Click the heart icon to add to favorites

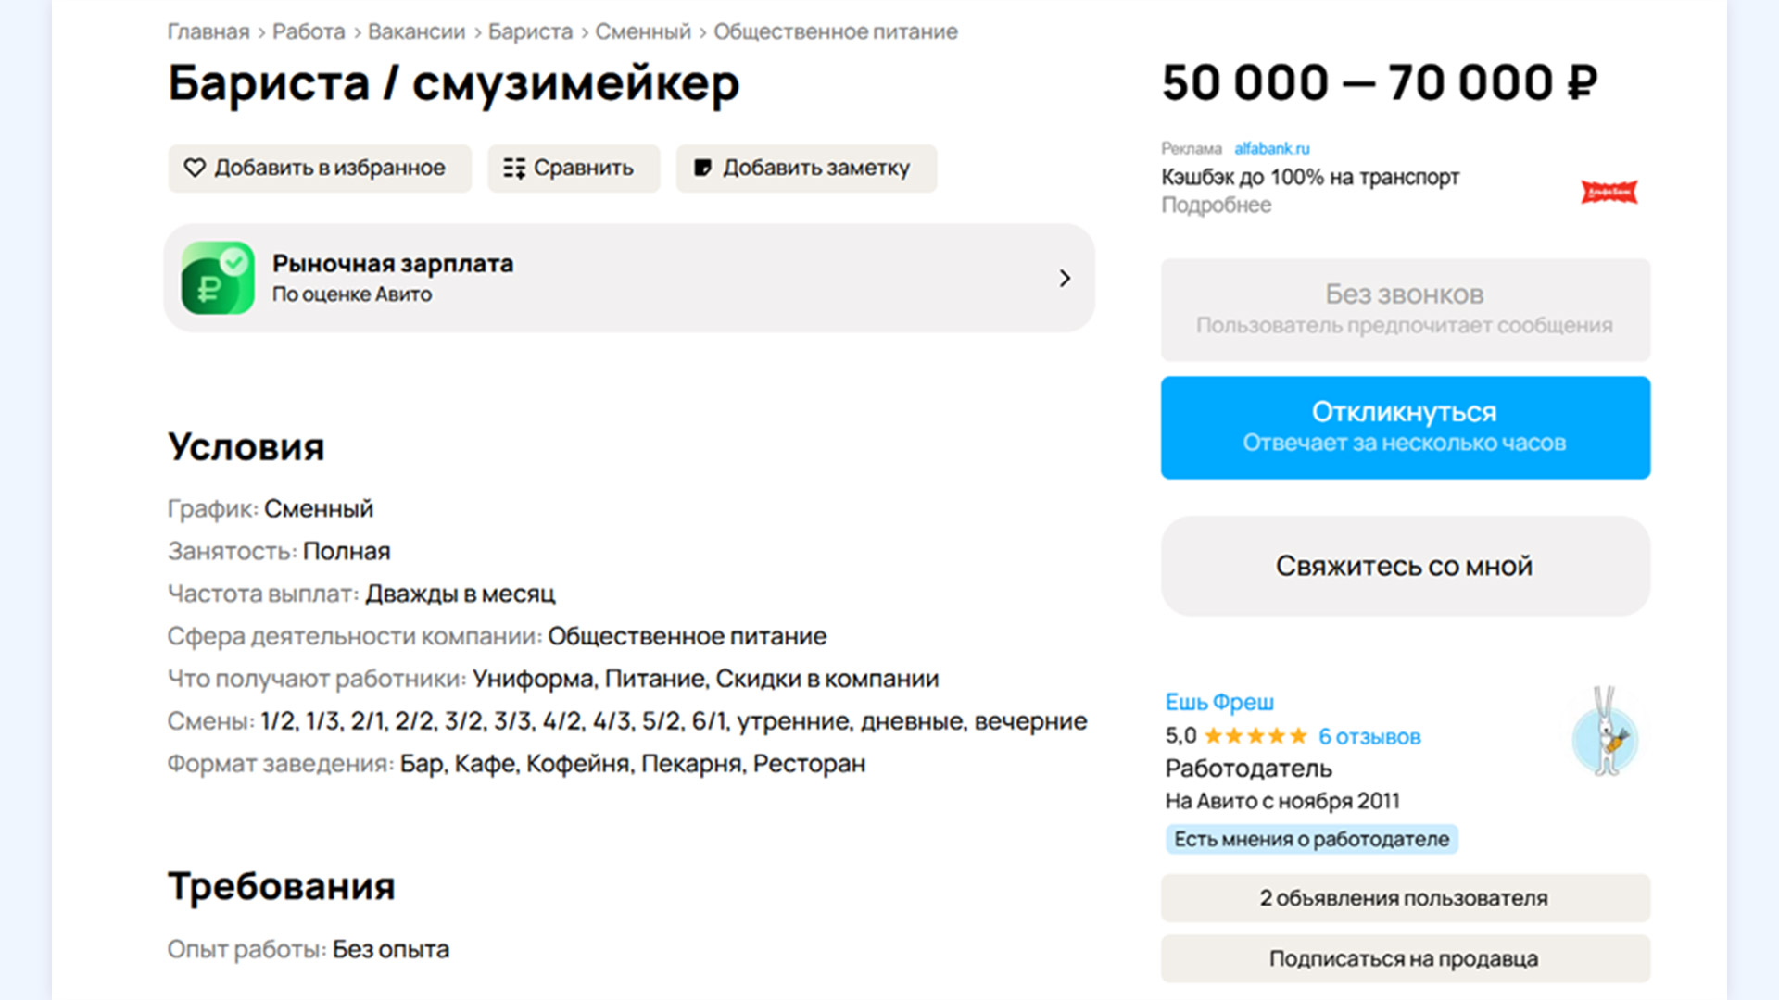(195, 168)
